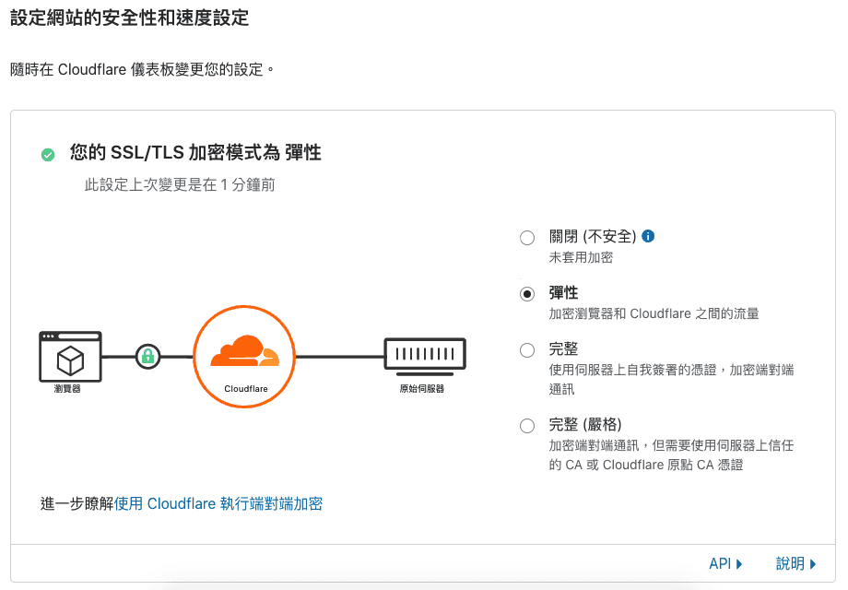Click the 加密瀏覽器和 Cloudflare 之間的流量 description

click(x=654, y=313)
